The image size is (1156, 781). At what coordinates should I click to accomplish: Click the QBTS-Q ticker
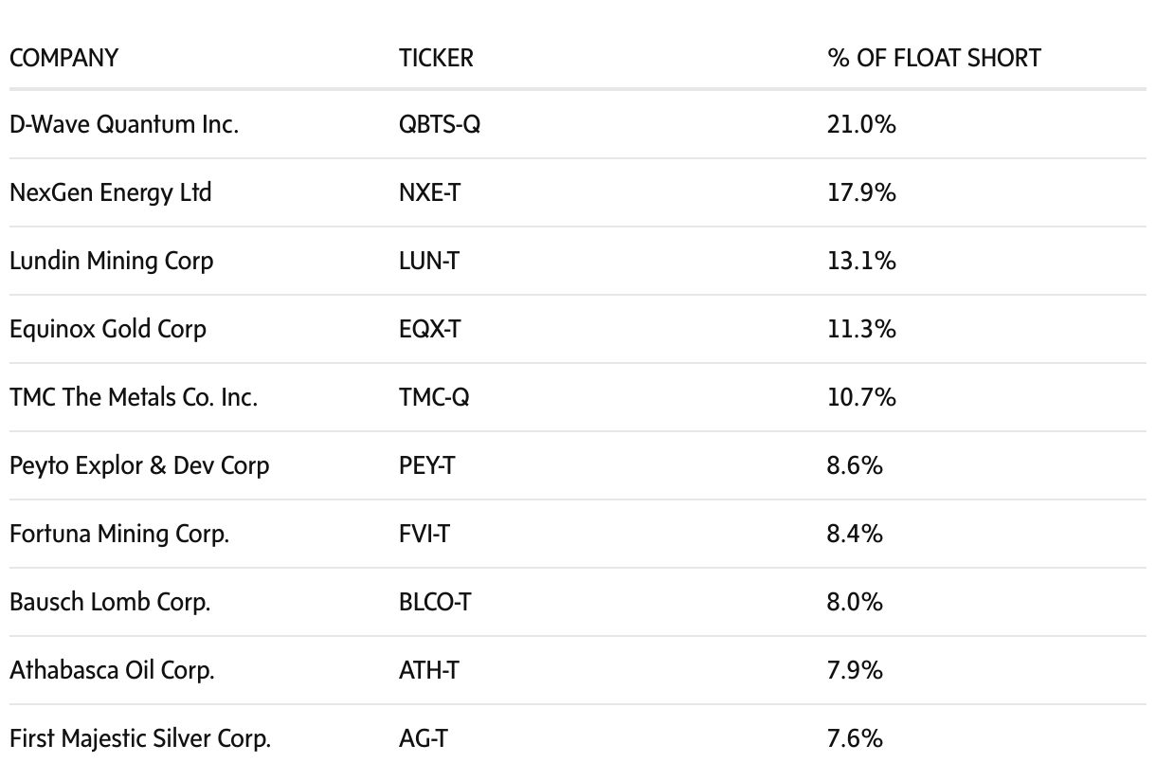(440, 124)
